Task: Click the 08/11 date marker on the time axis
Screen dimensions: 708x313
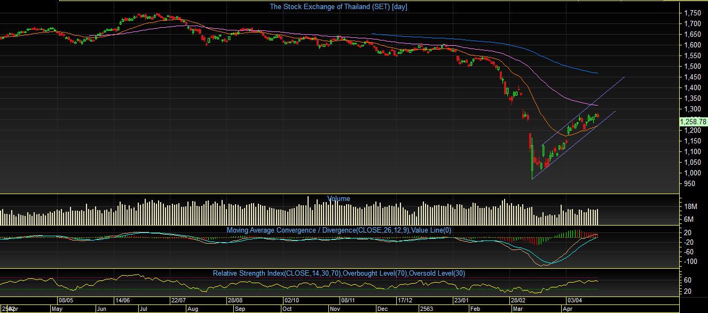Action: tap(349, 301)
